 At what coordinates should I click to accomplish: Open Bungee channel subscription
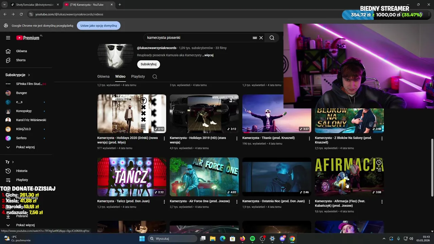[21, 93]
